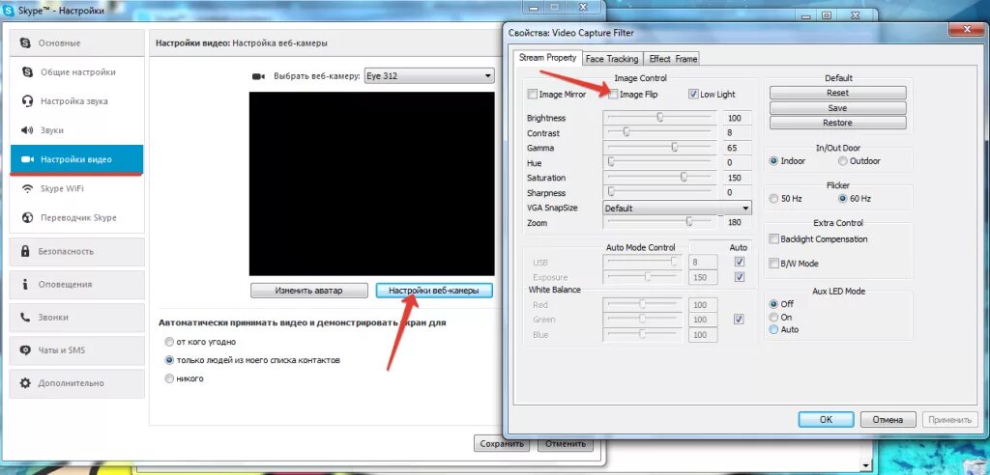Click globe icon beside Переводчик Skype
This screenshot has height=475, width=990.
[x=27, y=217]
